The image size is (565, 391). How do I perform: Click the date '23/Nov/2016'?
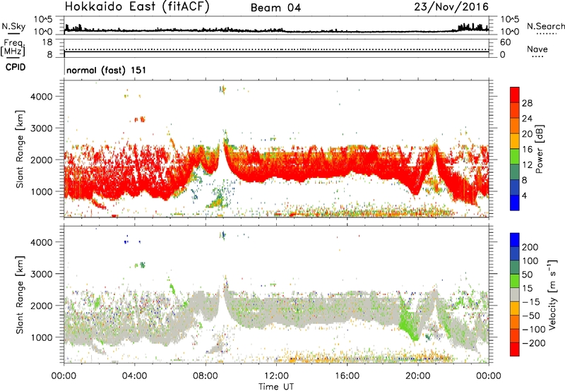[451, 7]
